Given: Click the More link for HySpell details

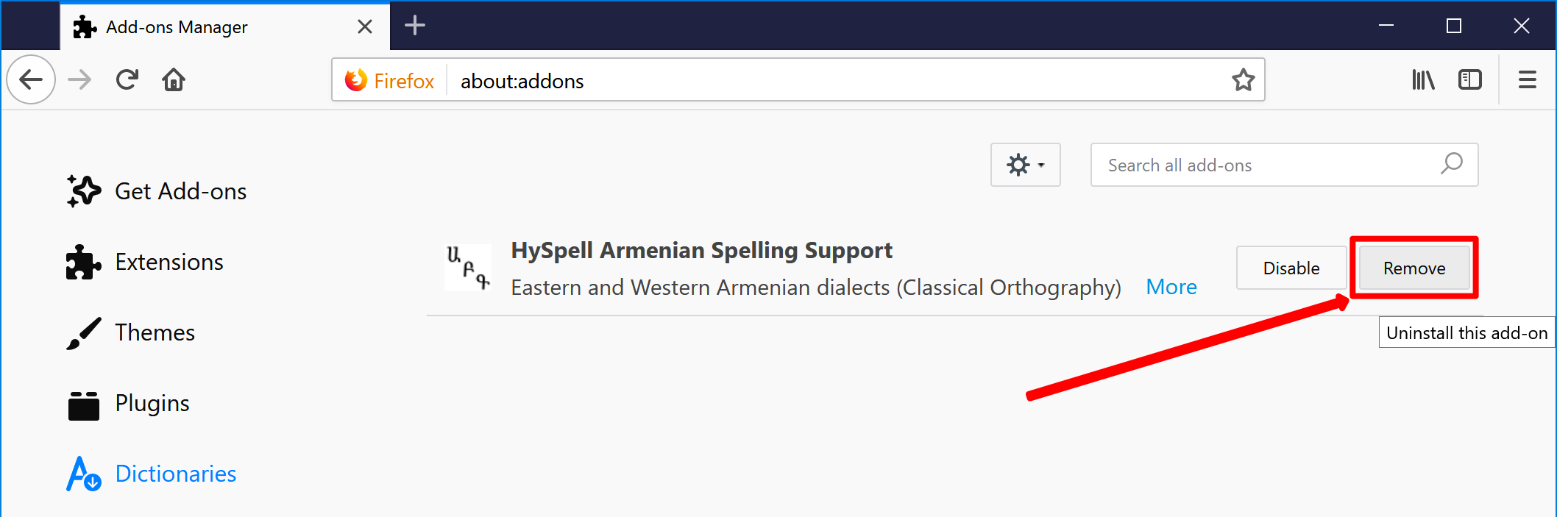Looking at the screenshot, I should [1171, 287].
